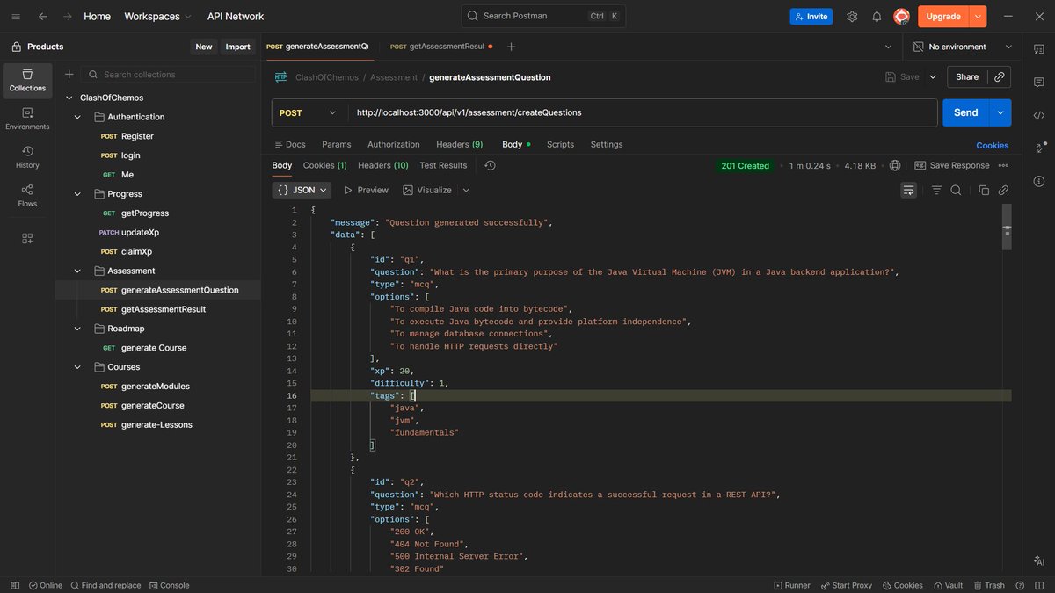
Task: Toggle line wrap in response viewer
Action: [x=908, y=190]
